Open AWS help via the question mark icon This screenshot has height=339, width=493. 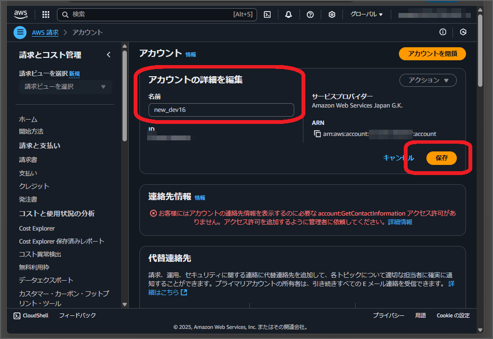point(310,14)
